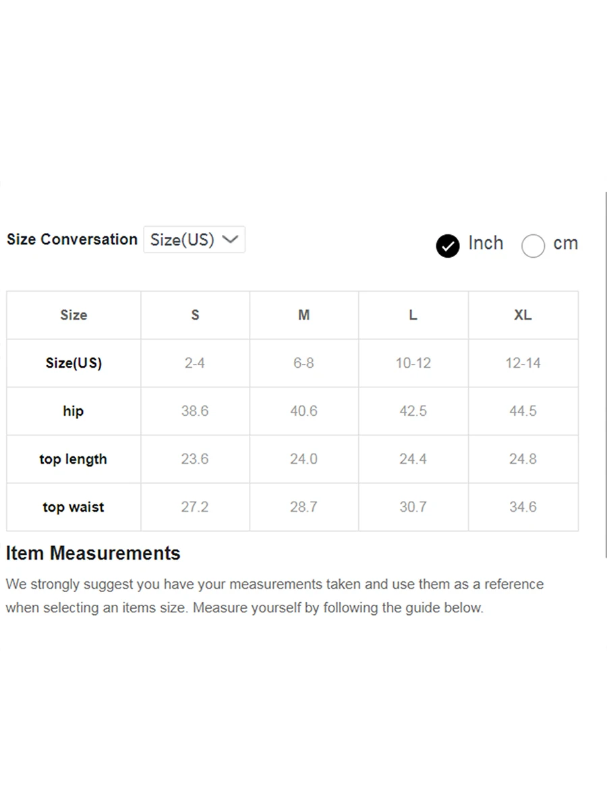Click the S column header
Screen dimensions: 607x810
coord(195,315)
